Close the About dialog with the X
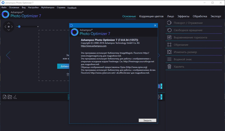225x131 pixels. [155, 25]
